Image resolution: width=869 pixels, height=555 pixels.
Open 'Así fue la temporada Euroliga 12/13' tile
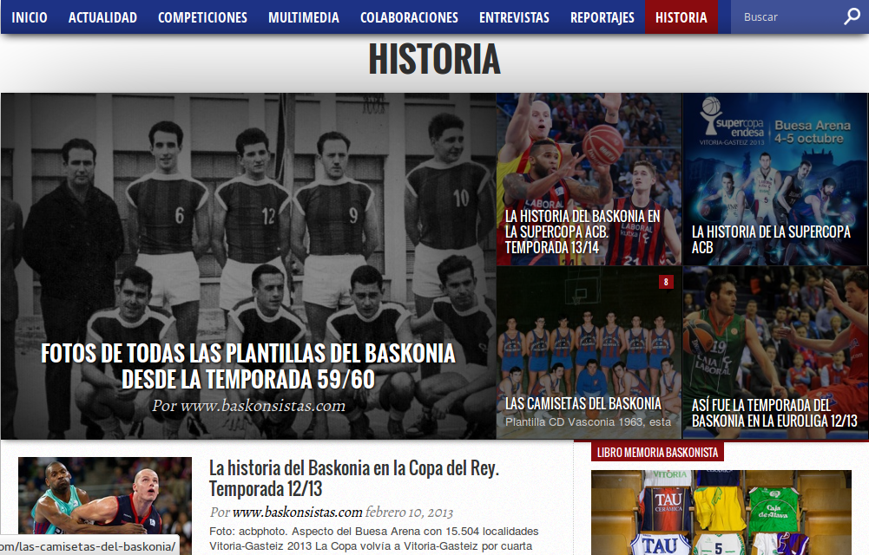[x=774, y=412]
